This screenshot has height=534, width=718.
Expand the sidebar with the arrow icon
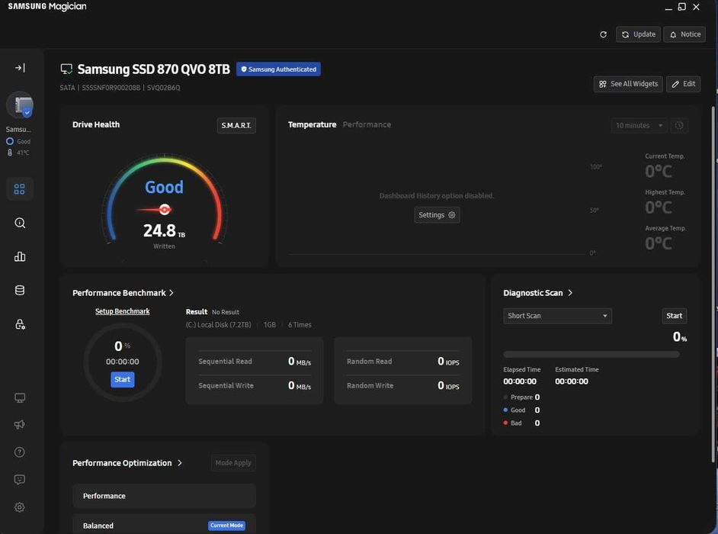pyautogui.click(x=20, y=68)
